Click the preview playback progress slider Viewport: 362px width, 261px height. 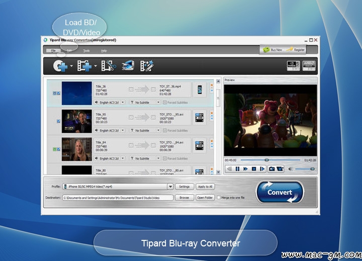coord(266,160)
